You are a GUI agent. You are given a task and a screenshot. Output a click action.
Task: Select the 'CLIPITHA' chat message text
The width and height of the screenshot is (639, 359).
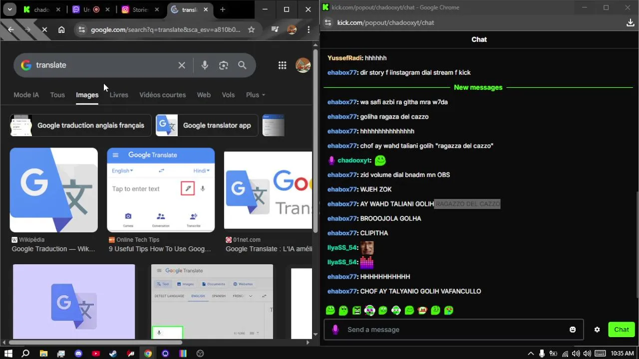point(374,233)
